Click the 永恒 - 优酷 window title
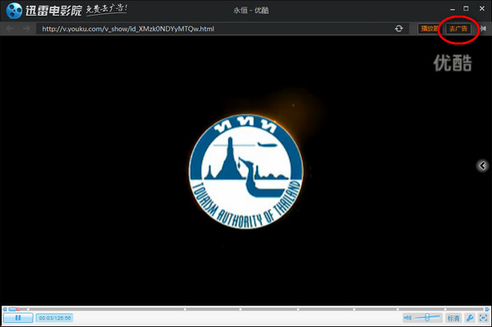Image resolution: width=492 pixels, height=327 pixels. pyautogui.click(x=251, y=11)
